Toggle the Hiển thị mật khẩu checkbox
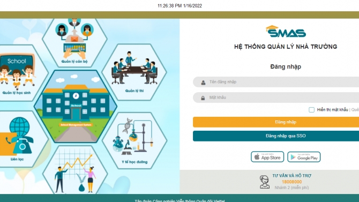 click(311, 110)
